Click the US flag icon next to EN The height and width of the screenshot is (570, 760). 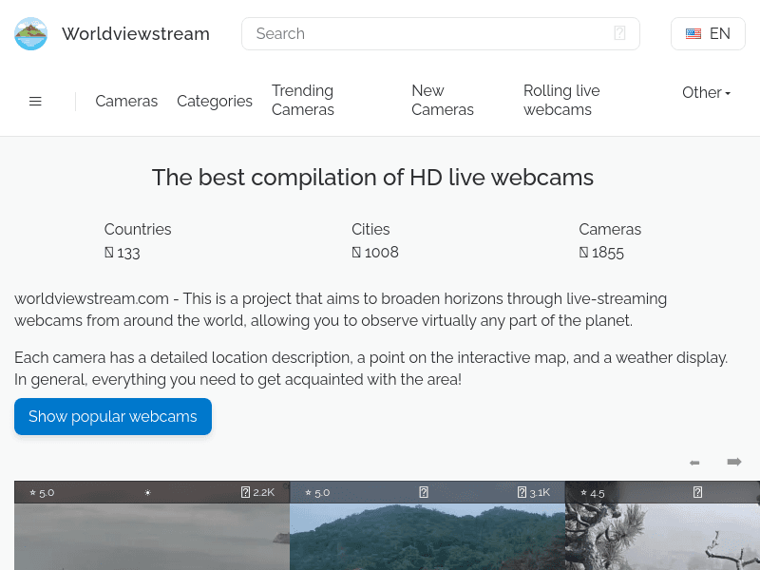pyautogui.click(x=693, y=33)
